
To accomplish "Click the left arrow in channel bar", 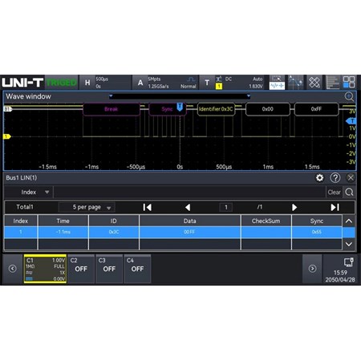I will click(x=12, y=269).
